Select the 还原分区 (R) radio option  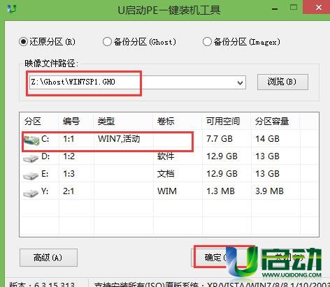pos(24,42)
